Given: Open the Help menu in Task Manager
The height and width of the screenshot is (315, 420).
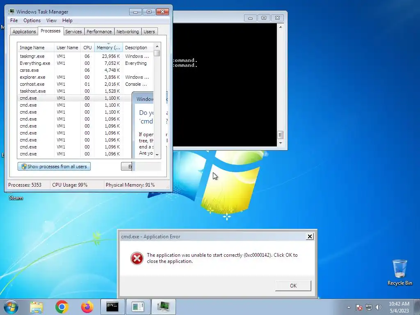Looking at the screenshot, I should point(67,21).
